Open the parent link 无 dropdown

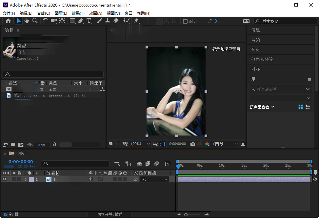point(154,179)
